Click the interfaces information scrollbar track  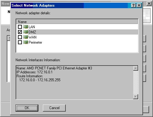pos(136,82)
